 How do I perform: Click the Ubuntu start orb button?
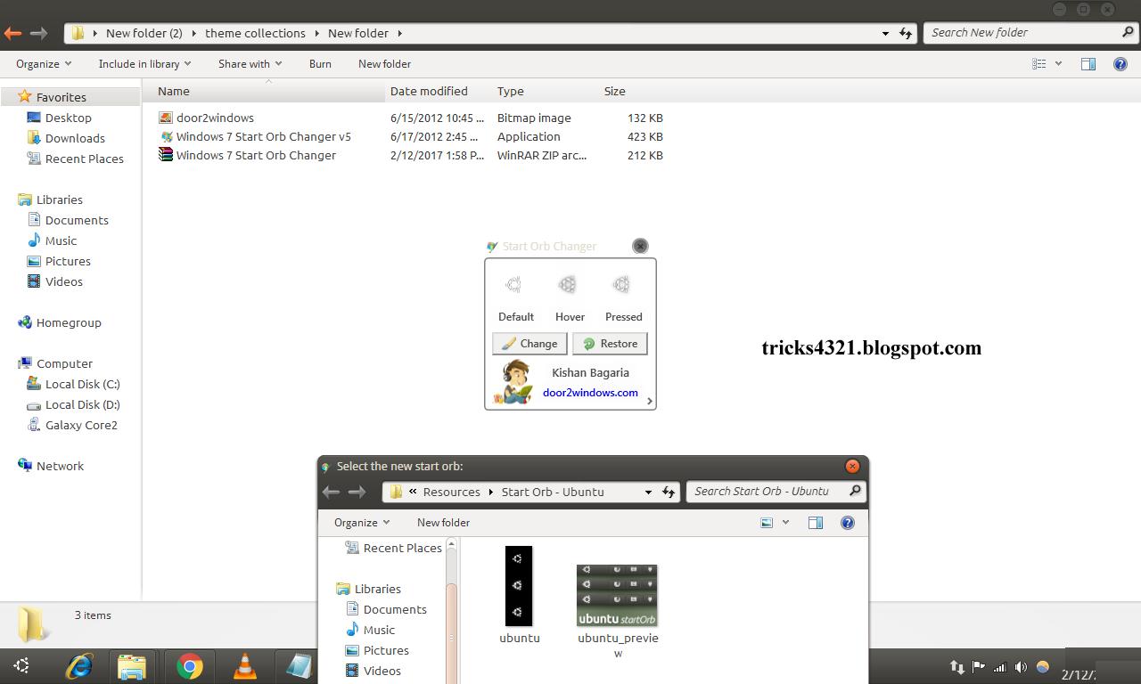tap(21, 665)
